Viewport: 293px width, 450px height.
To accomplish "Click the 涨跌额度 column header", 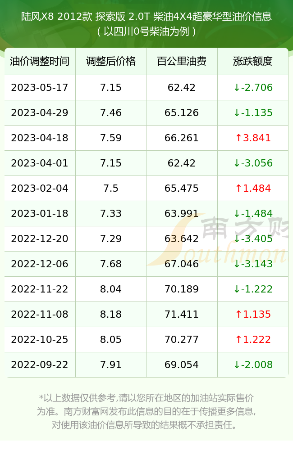I will click(253, 61).
